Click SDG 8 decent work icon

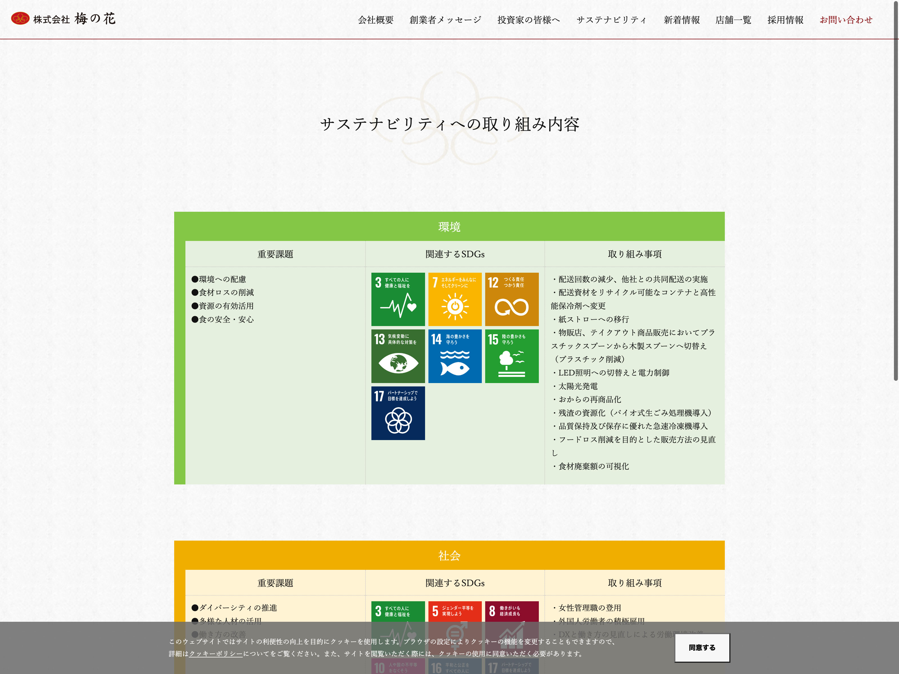(512, 611)
